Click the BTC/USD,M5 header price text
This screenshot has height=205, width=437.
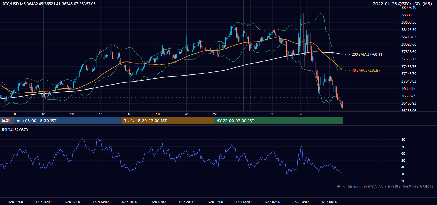(x=49, y=4)
